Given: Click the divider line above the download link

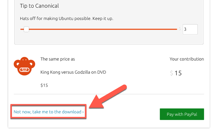Looking at the screenshot, I should (x=109, y=94).
